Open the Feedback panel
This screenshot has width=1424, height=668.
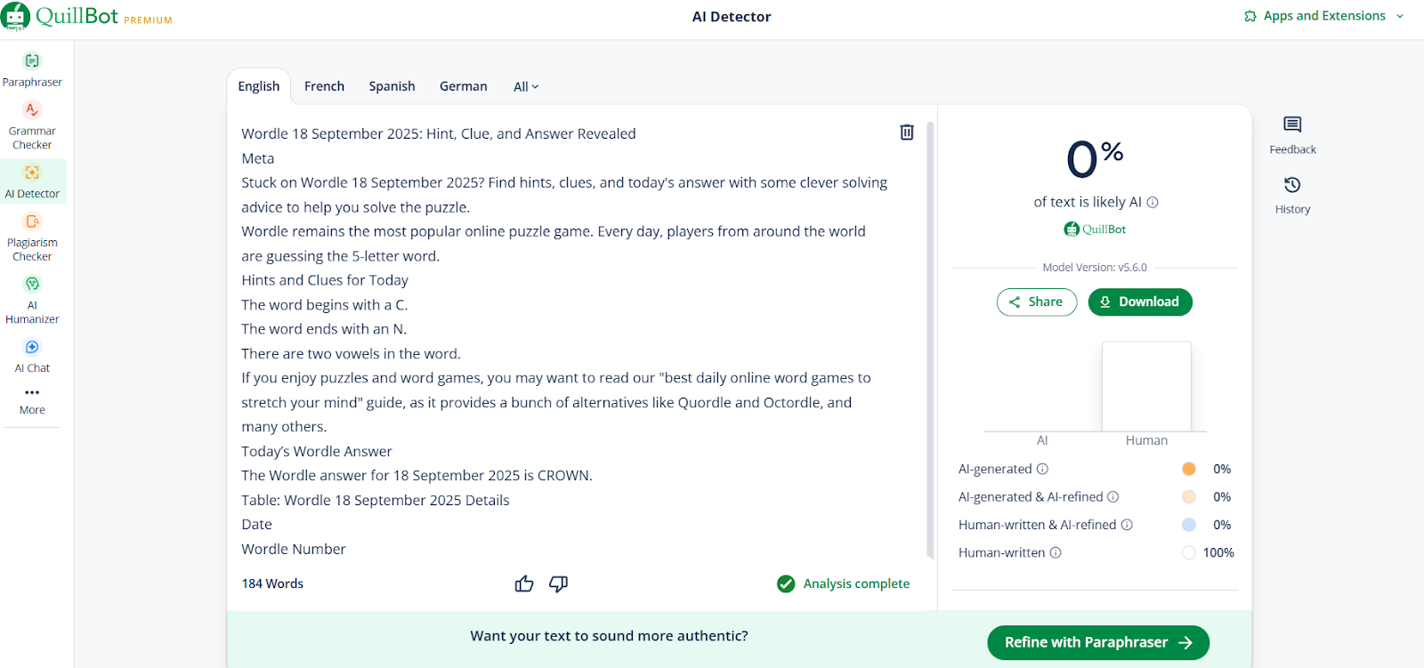[x=1292, y=135]
